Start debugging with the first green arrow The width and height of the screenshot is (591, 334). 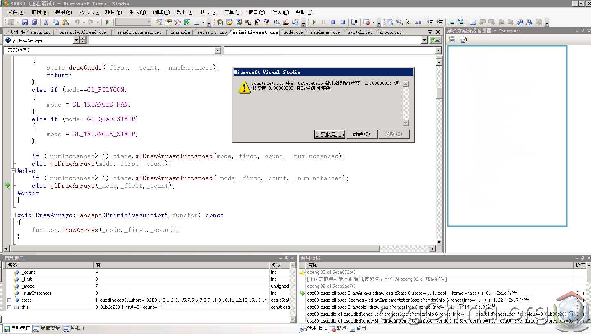tap(108, 22)
